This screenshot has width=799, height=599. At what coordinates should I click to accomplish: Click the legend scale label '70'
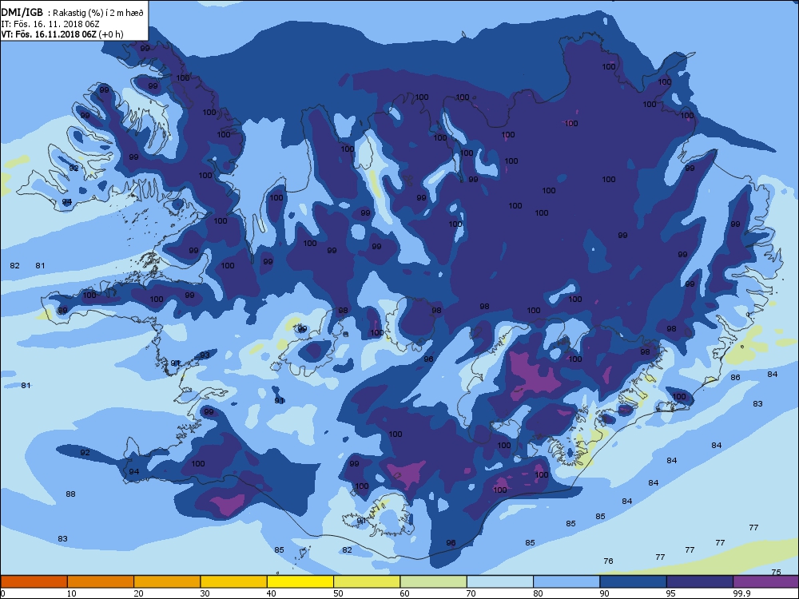tap(471, 593)
